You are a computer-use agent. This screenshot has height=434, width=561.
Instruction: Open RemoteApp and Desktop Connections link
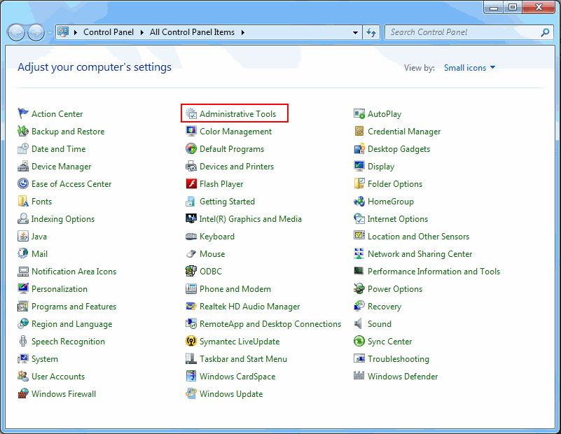pyautogui.click(x=270, y=324)
